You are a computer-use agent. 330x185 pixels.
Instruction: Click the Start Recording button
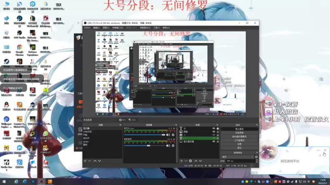[x=239, y=133]
